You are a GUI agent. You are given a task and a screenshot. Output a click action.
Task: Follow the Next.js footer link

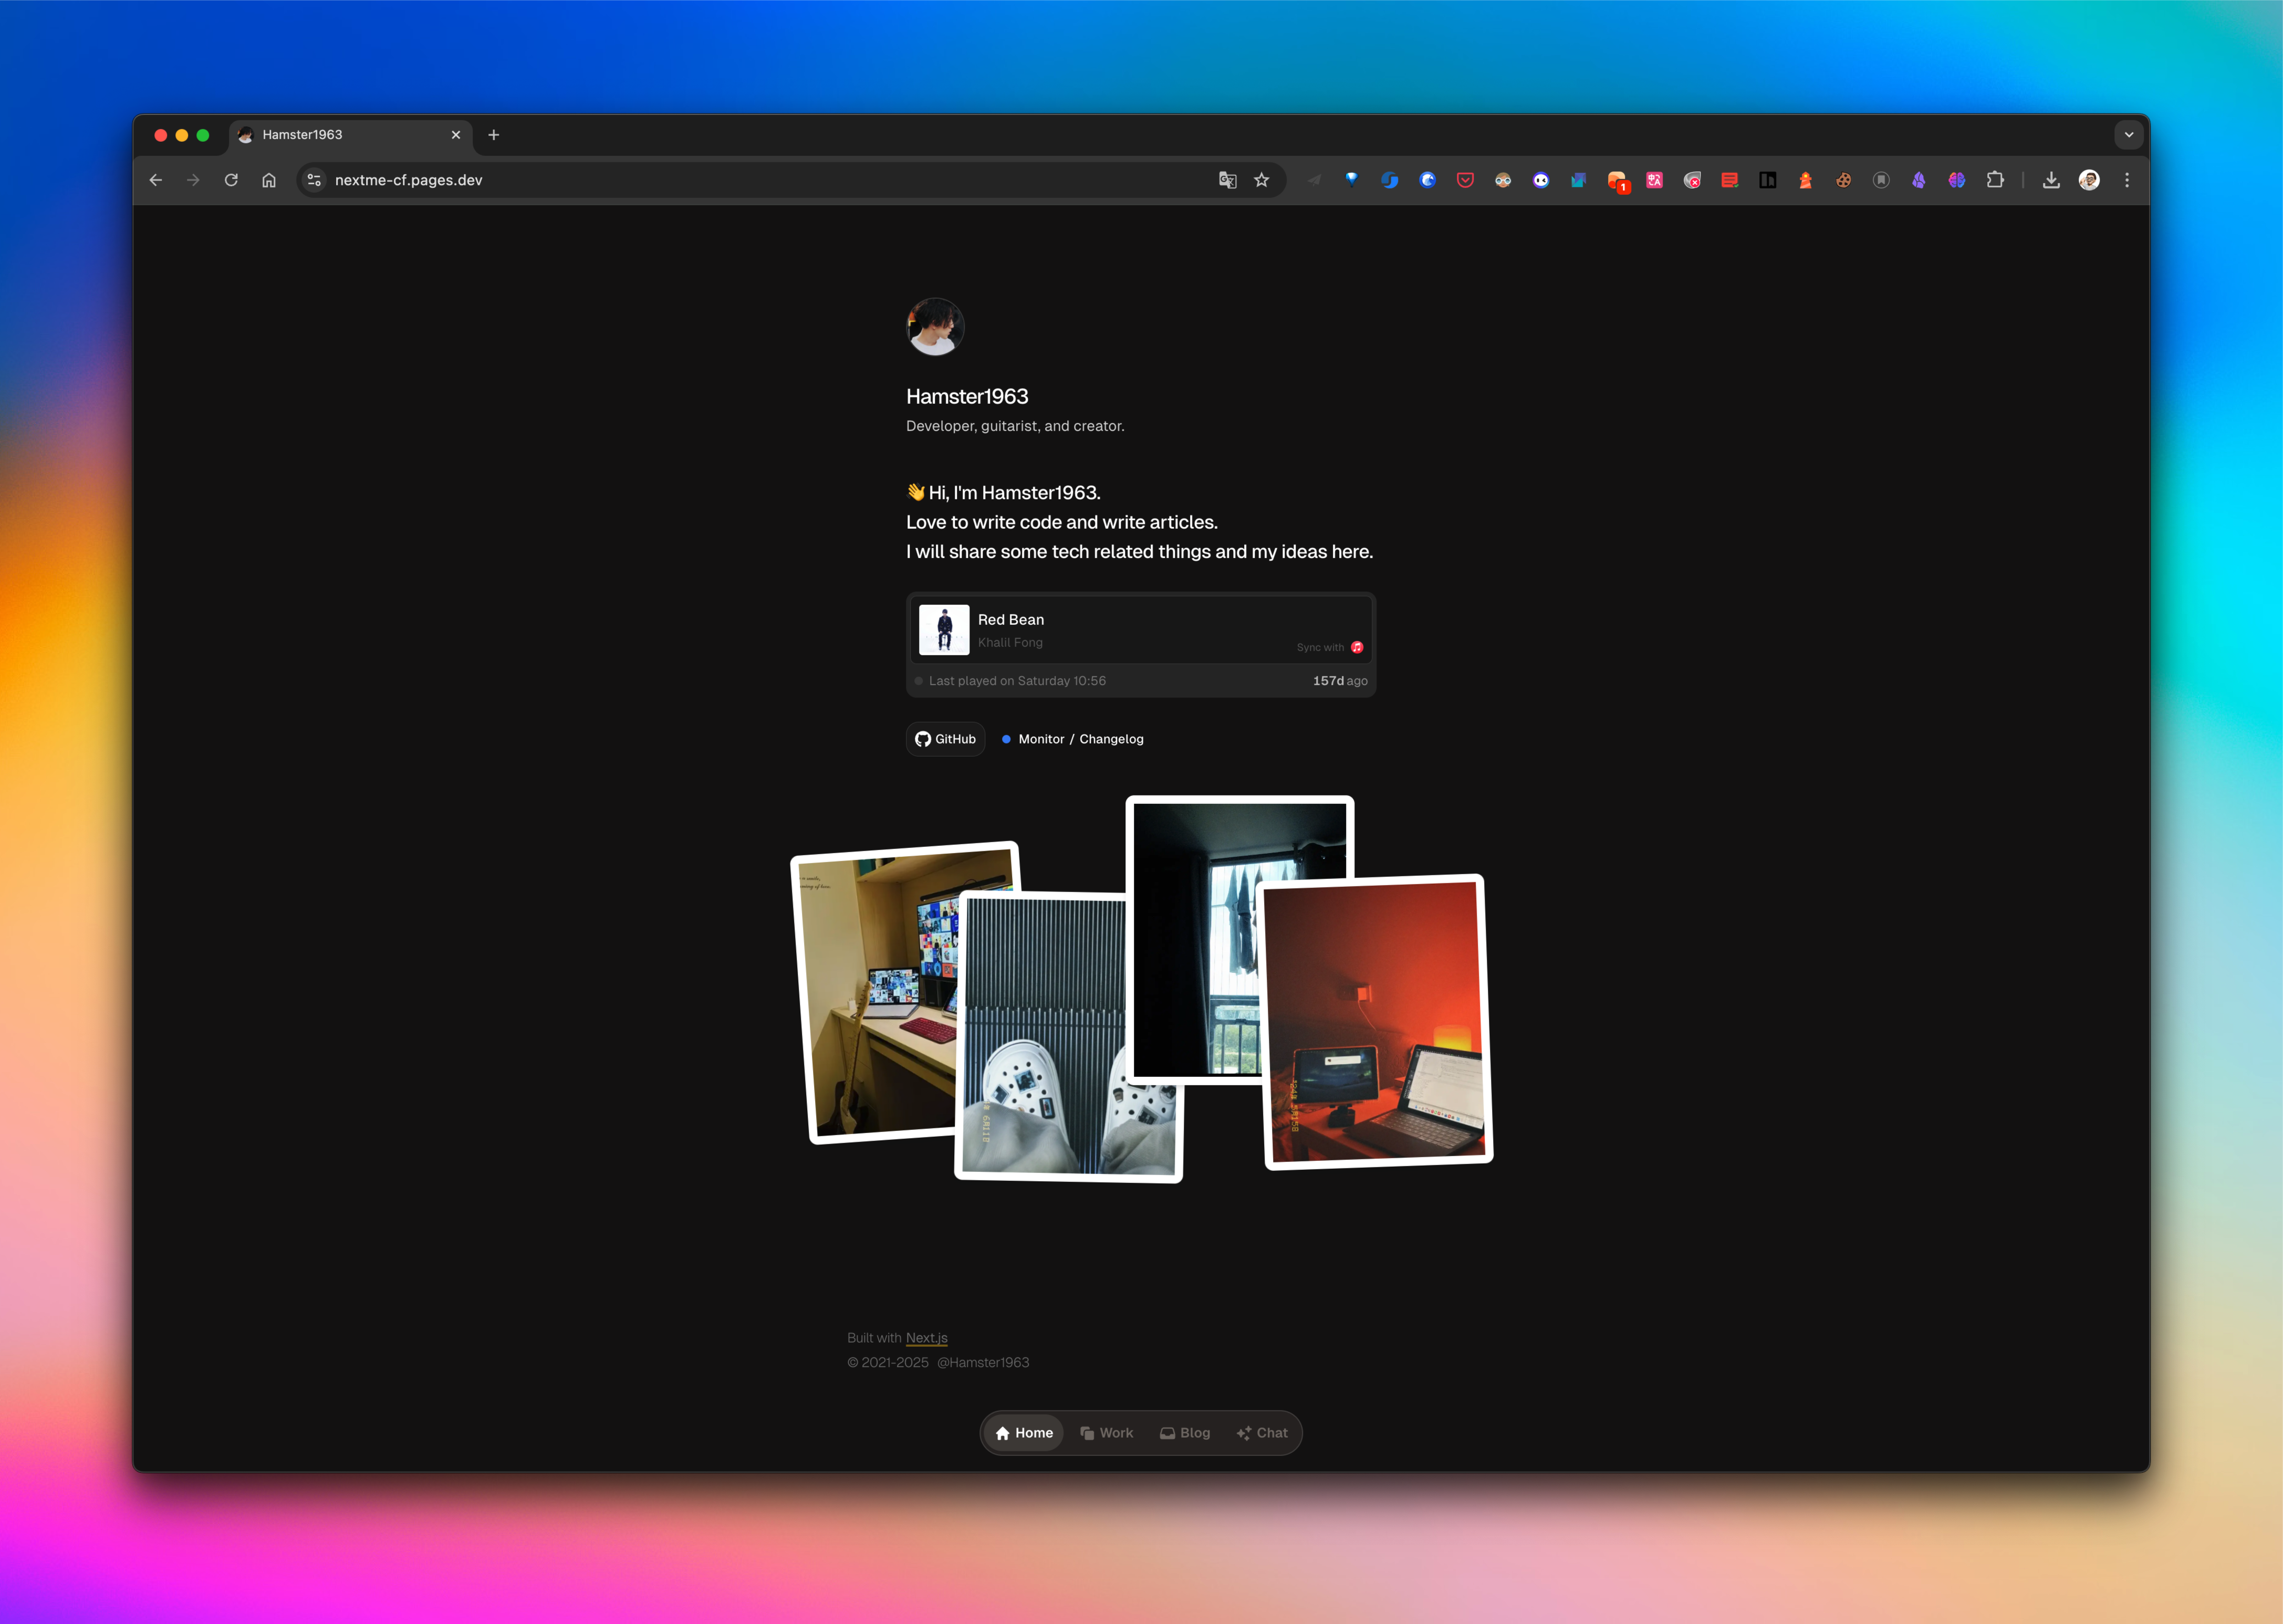click(926, 1338)
